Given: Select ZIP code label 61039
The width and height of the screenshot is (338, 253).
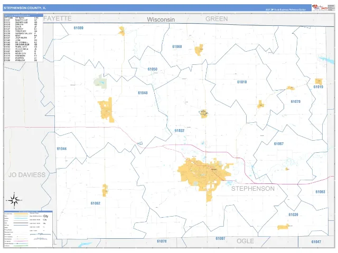Looking at the screenshot, I should pyautogui.click(x=293, y=215).
